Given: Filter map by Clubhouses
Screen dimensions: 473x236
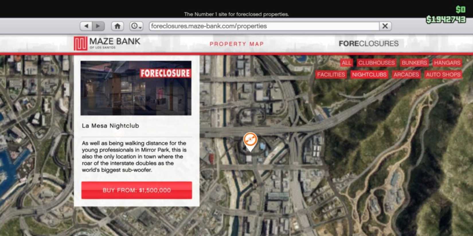Looking at the screenshot, I should click(x=376, y=63).
